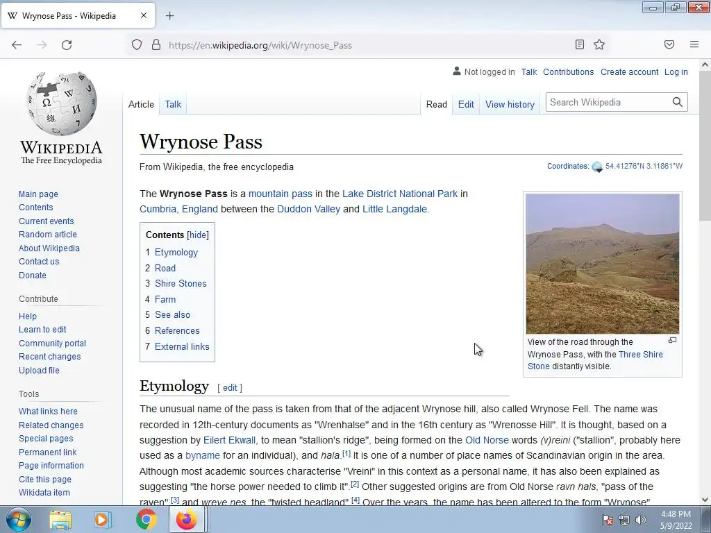Open Lake District National Park link
This screenshot has width=711, height=533.
coord(399,194)
